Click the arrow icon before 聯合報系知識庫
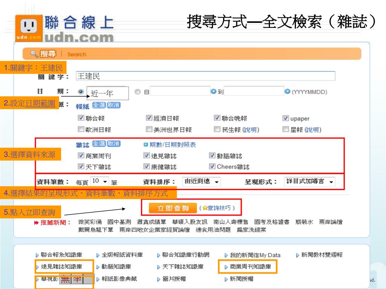This screenshot has width=386, height=289. (x=37, y=255)
